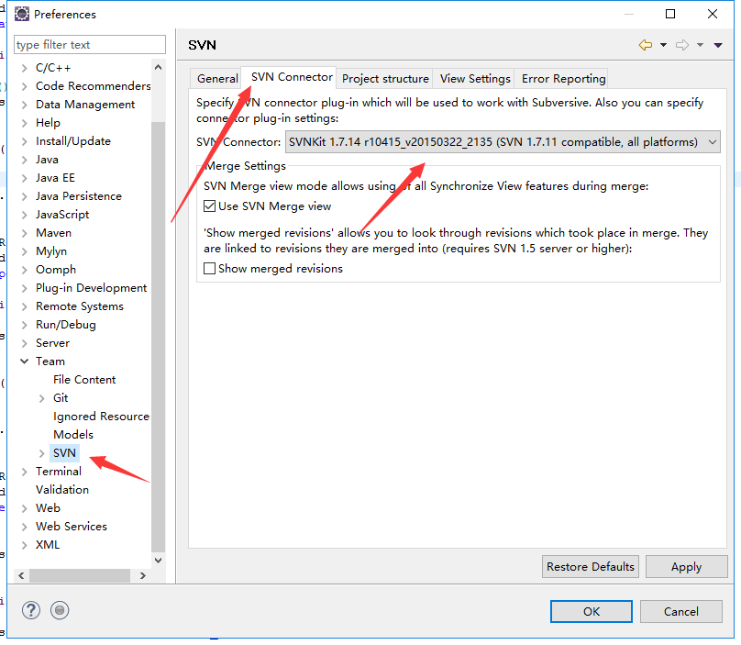Select Plug-in Development in the tree
Viewport: 741px width, 645px height.
coord(91,288)
